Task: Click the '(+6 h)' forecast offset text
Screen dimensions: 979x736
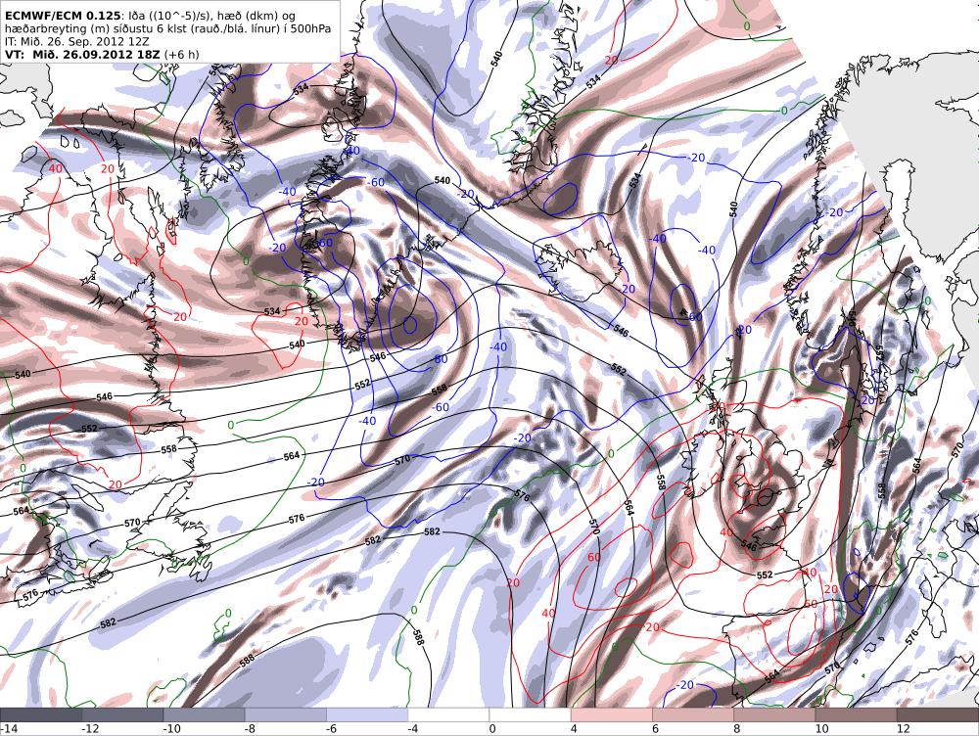Action: 182,54
